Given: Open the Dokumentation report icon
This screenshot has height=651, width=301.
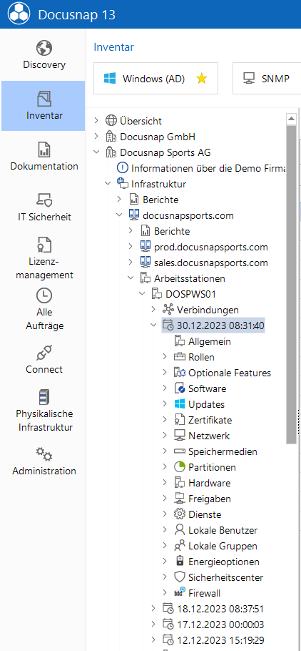Looking at the screenshot, I should tap(44, 150).
